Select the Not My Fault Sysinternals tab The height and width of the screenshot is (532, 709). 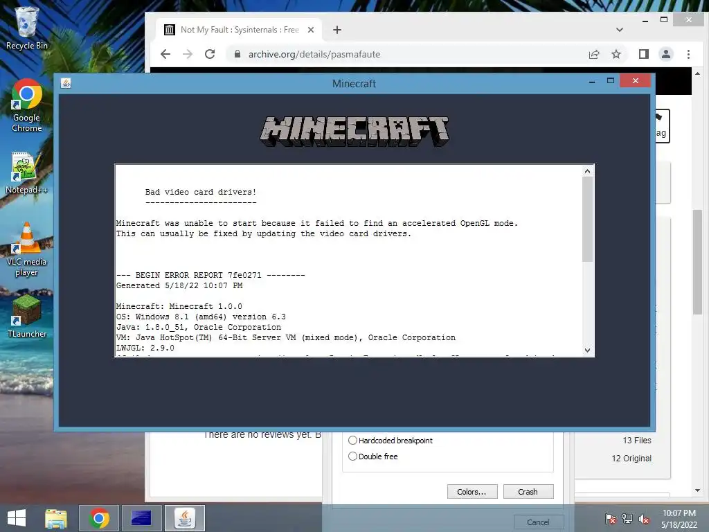point(240,30)
